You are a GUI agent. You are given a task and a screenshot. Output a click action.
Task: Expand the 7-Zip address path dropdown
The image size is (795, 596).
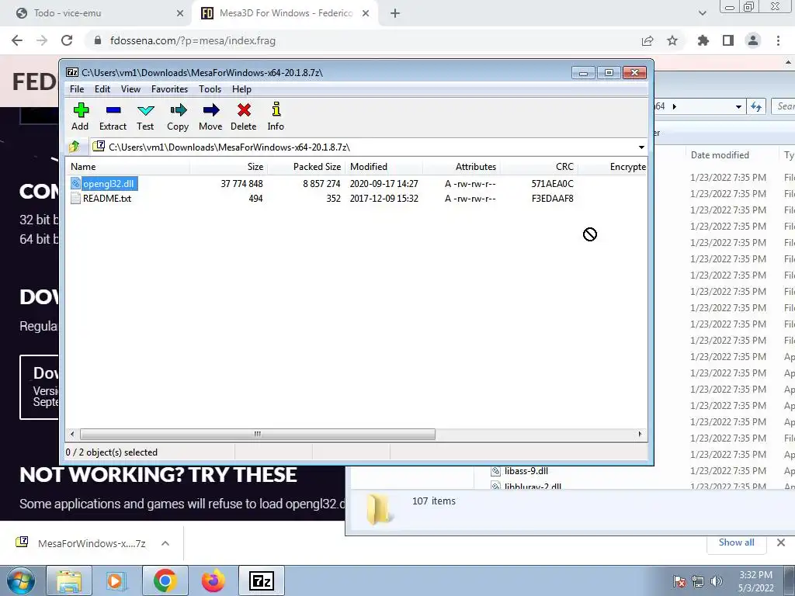[641, 147]
